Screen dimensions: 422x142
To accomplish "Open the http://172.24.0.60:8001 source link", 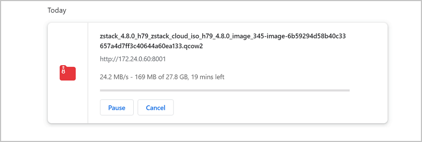I will coord(133,59).
